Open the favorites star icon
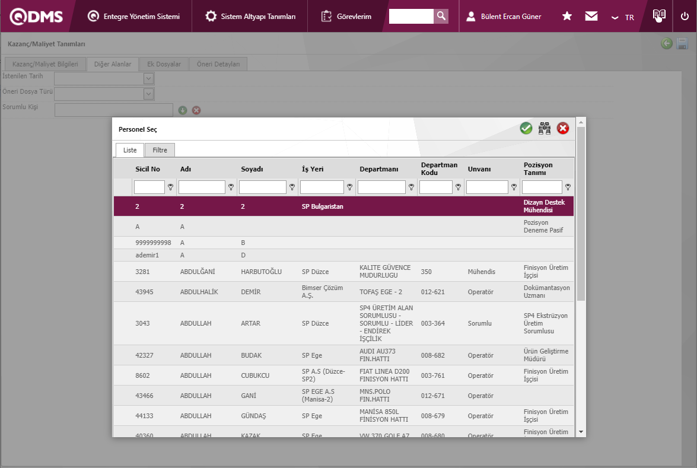 (567, 17)
